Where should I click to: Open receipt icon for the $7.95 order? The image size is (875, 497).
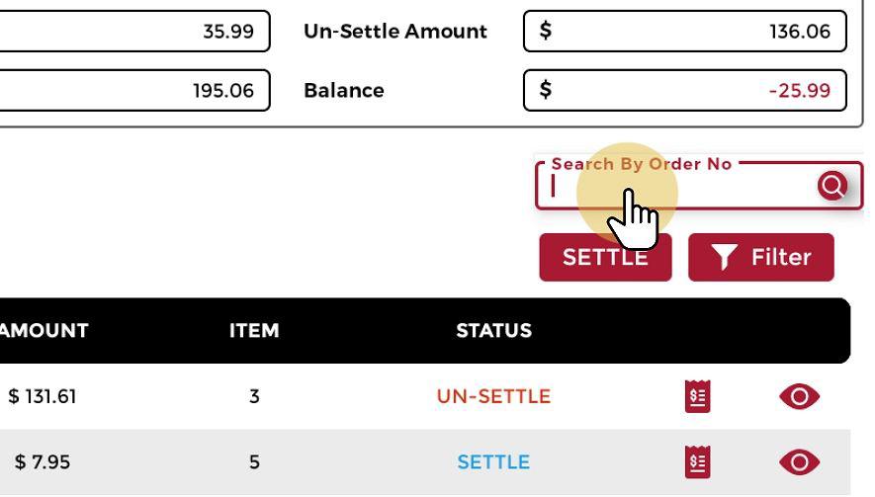pyautogui.click(x=697, y=462)
